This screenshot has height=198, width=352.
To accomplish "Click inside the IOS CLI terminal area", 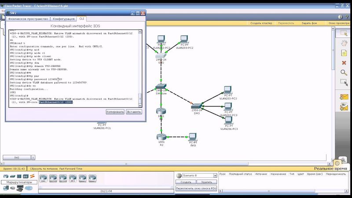I will click(x=73, y=69).
